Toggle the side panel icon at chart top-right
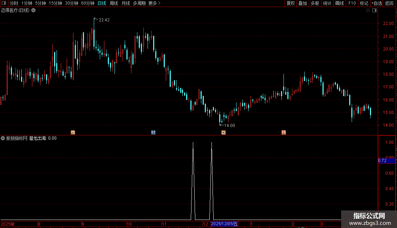Viewport: 397px width, 228px height. coord(375,11)
